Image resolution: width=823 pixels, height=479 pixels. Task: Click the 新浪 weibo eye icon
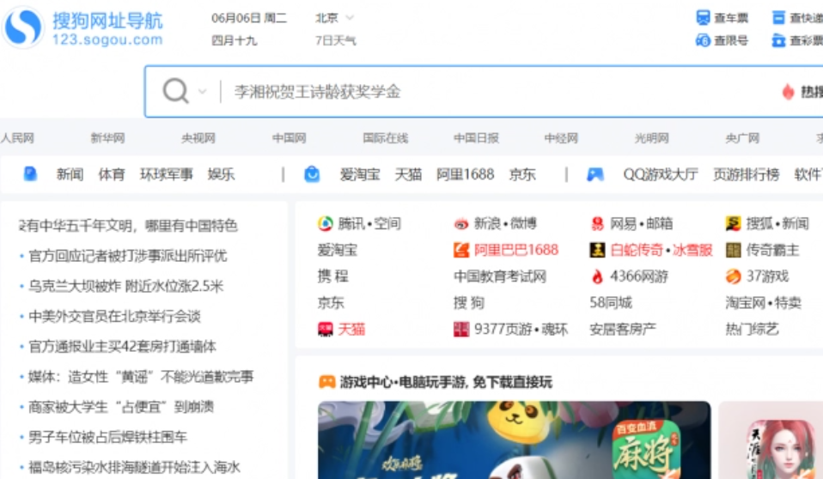click(460, 224)
